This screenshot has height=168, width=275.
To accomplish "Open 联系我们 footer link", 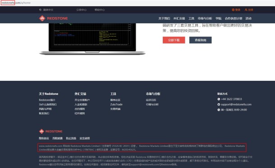I will click(x=44, y=114).
